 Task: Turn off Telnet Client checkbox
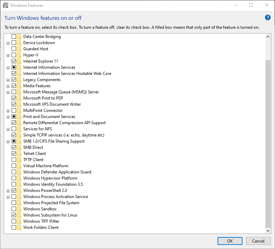[14, 154]
